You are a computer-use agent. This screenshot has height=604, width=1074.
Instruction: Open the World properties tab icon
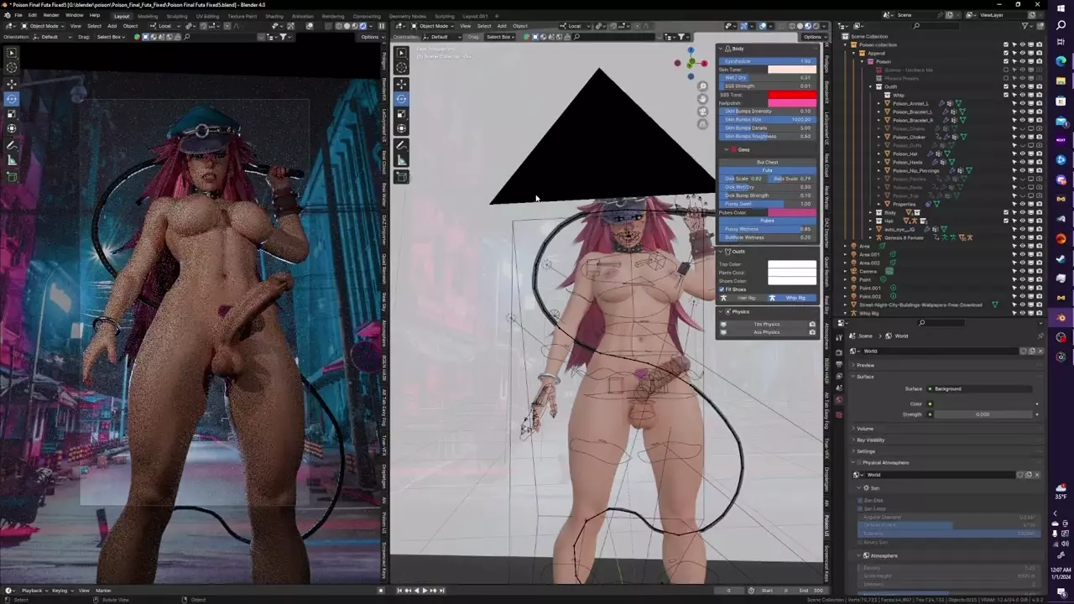pyautogui.click(x=839, y=401)
